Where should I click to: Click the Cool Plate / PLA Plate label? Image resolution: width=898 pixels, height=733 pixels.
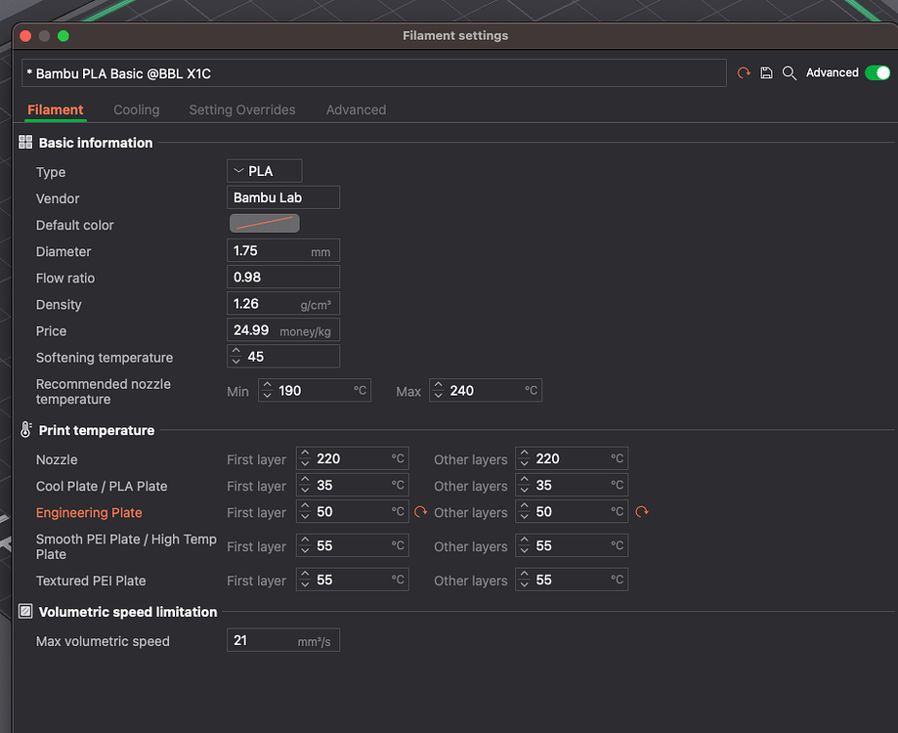pyautogui.click(x=102, y=486)
